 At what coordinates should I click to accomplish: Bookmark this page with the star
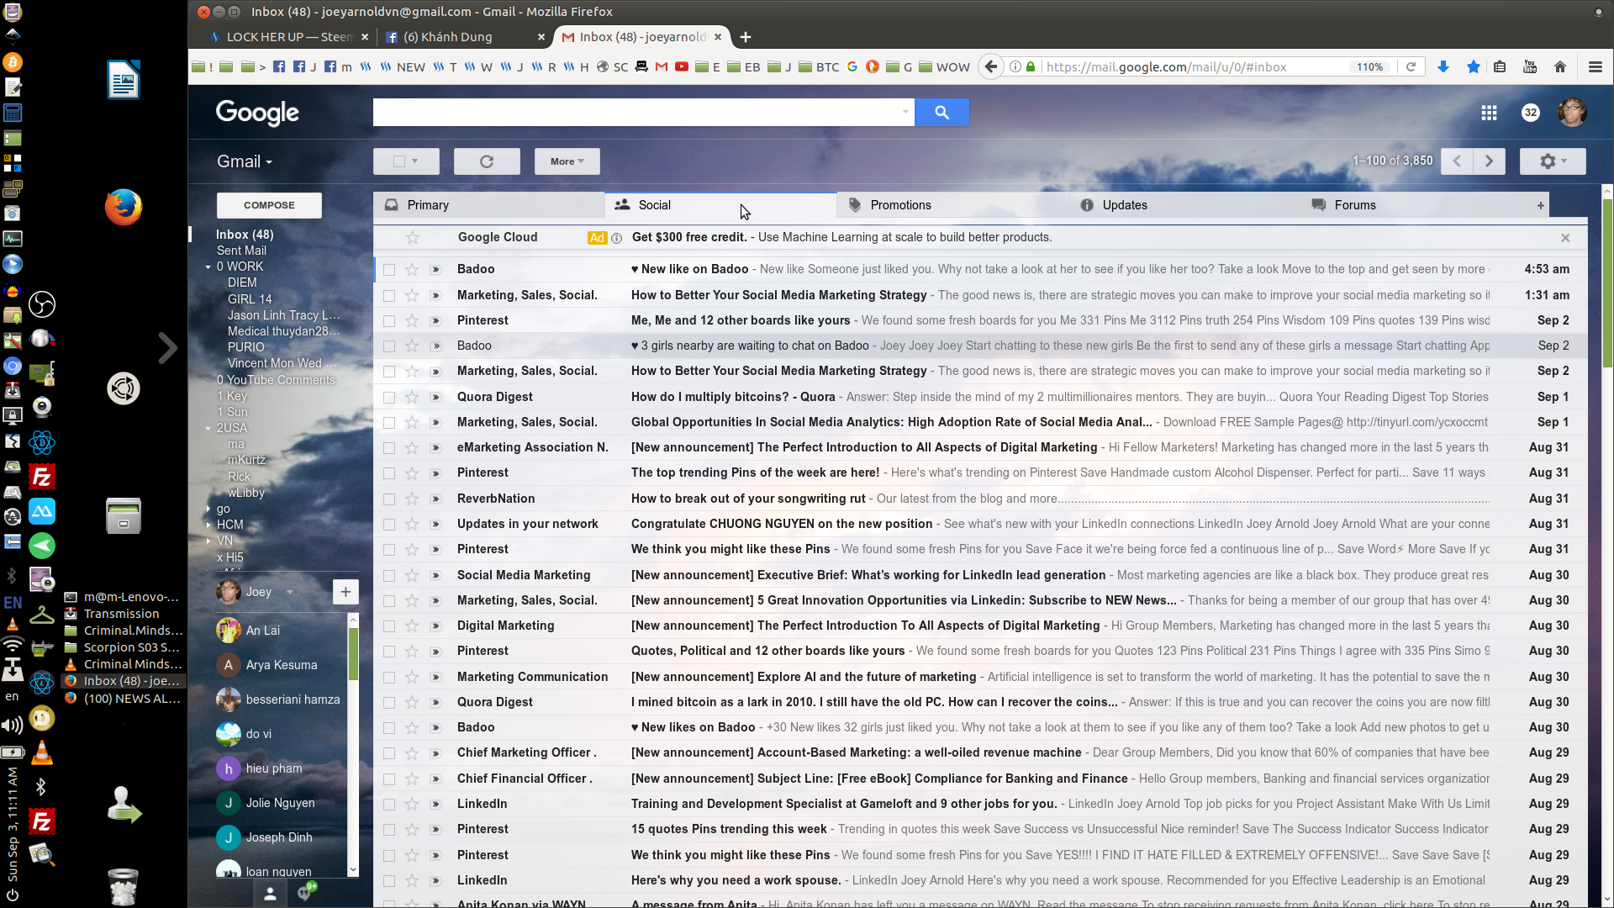point(1473,67)
